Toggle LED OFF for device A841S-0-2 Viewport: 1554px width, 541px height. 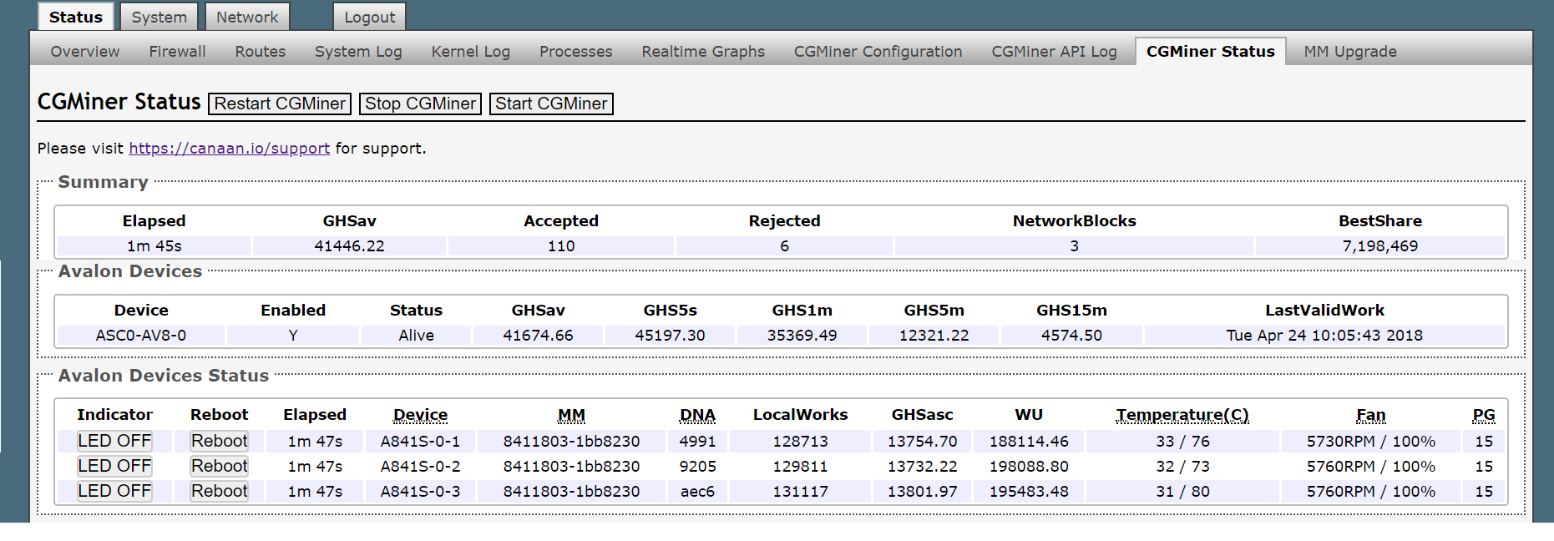[114, 466]
